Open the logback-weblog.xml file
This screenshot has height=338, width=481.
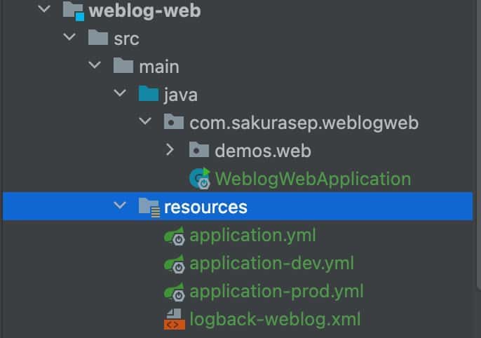275,320
